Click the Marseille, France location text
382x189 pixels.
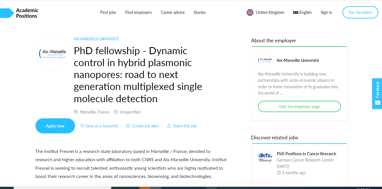(x=95, y=112)
